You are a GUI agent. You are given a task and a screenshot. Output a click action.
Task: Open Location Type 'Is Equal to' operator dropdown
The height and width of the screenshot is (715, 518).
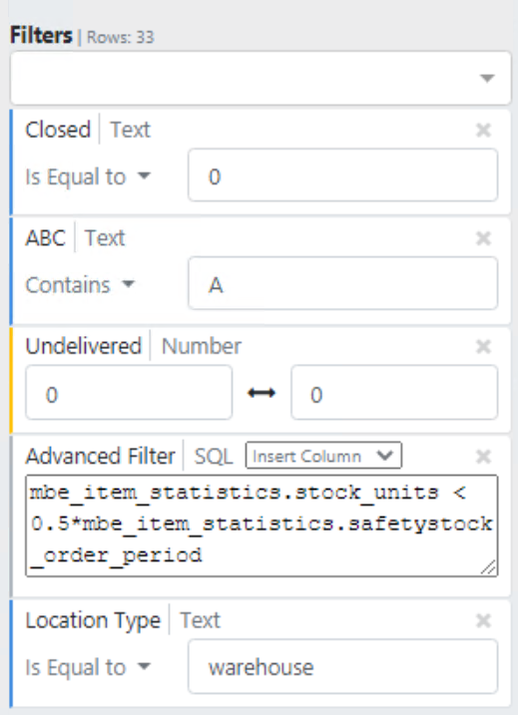point(88,667)
